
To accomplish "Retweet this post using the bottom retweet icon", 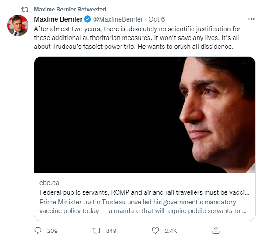I will pos(97,230).
